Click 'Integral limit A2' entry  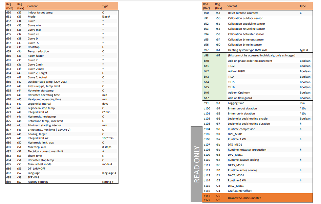pos(38,138)
